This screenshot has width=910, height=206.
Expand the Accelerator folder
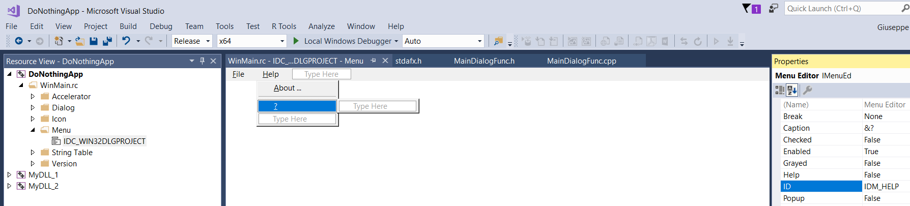click(x=33, y=96)
